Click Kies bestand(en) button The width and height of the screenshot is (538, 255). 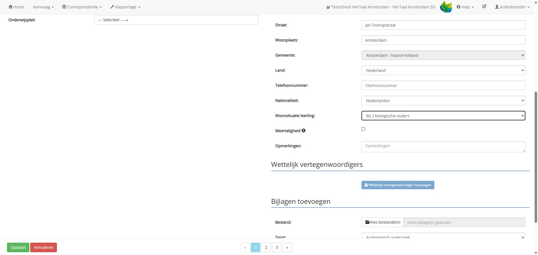click(x=382, y=222)
